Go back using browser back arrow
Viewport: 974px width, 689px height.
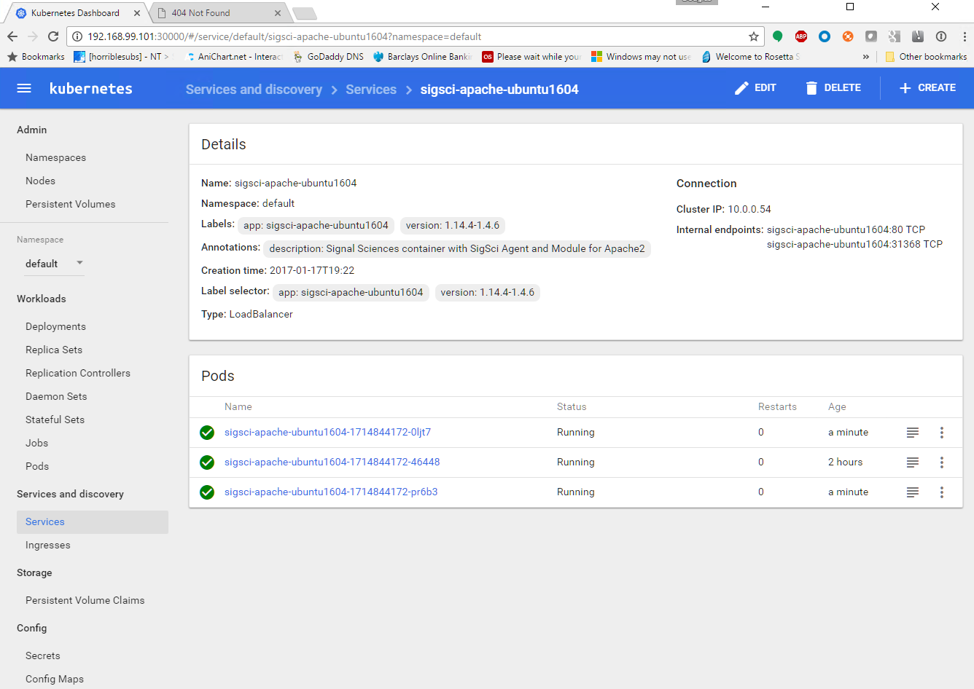click(12, 36)
